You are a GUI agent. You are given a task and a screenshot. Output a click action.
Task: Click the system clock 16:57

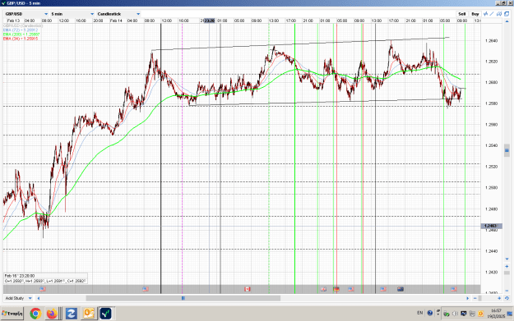coord(496,310)
